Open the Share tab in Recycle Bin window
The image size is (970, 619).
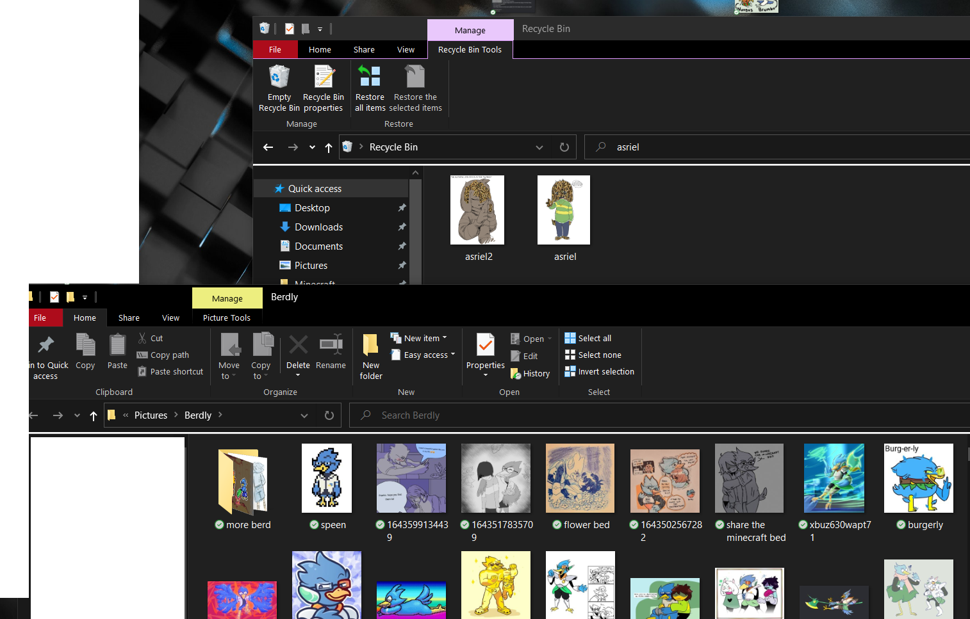[x=364, y=49]
